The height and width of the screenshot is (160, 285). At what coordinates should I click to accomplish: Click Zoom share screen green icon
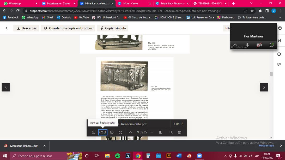click(271, 45)
